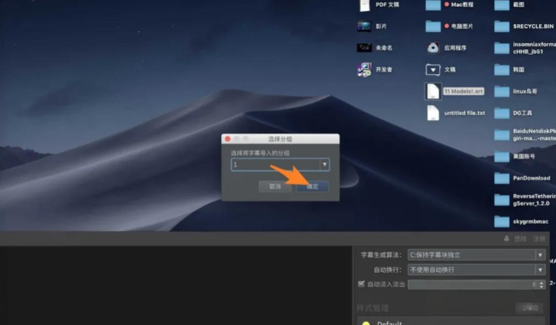Click the 注册 register link
Screen dimensions: 556x325
tap(539, 239)
